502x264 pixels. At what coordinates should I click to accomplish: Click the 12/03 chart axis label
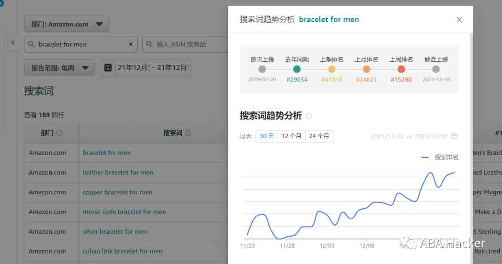coord(327,246)
